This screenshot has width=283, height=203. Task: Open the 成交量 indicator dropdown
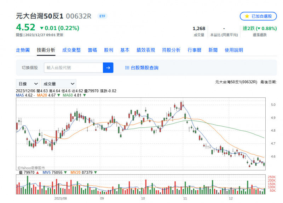pyautogui.click(x=59, y=84)
